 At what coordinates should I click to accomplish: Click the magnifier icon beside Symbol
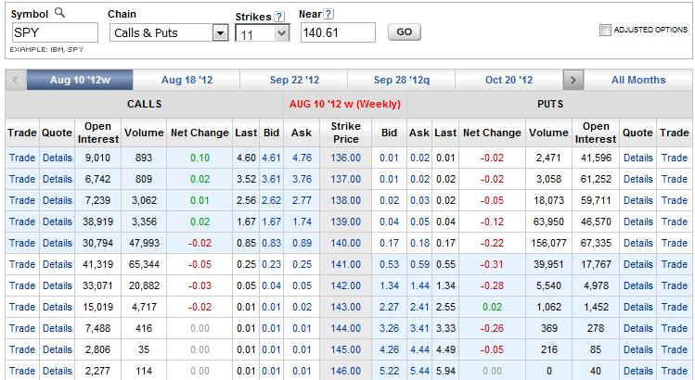[x=59, y=15]
